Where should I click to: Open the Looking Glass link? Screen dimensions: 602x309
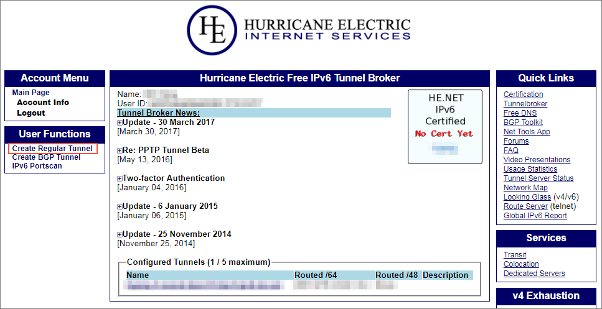(525, 197)
